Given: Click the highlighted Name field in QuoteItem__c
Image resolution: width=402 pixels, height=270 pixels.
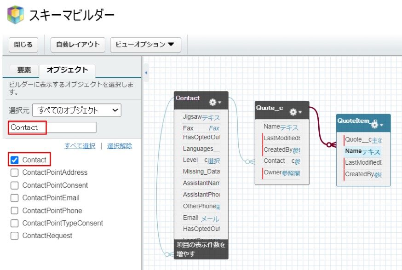Looking at the screenshot, I should 363,151.
